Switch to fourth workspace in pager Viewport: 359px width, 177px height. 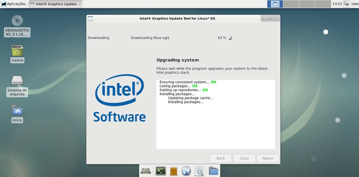(323, 4)
